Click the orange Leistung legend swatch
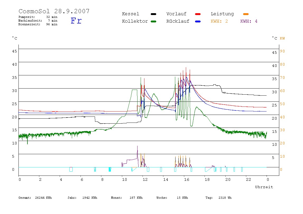The width and height of the screenshot is (303, 214). (x=246, y=14)
